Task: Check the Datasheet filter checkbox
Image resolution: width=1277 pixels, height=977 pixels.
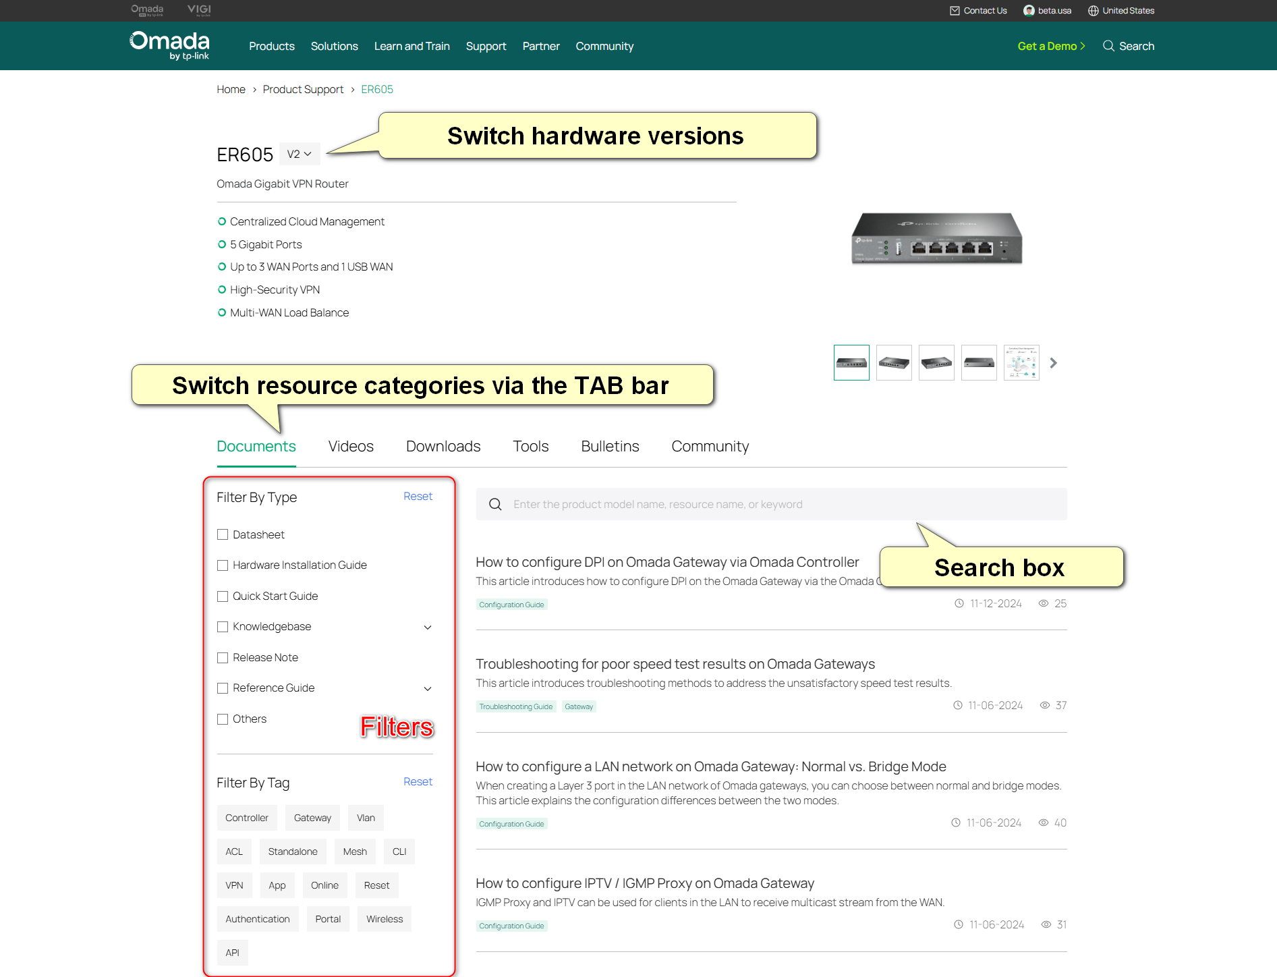Action: (223, 535)
